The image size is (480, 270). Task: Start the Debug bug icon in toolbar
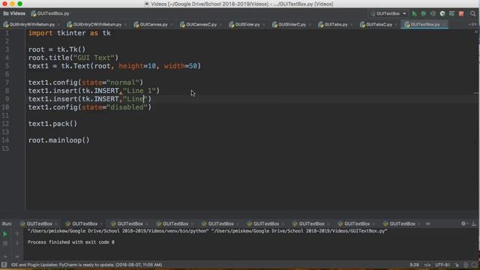(423, 13)
